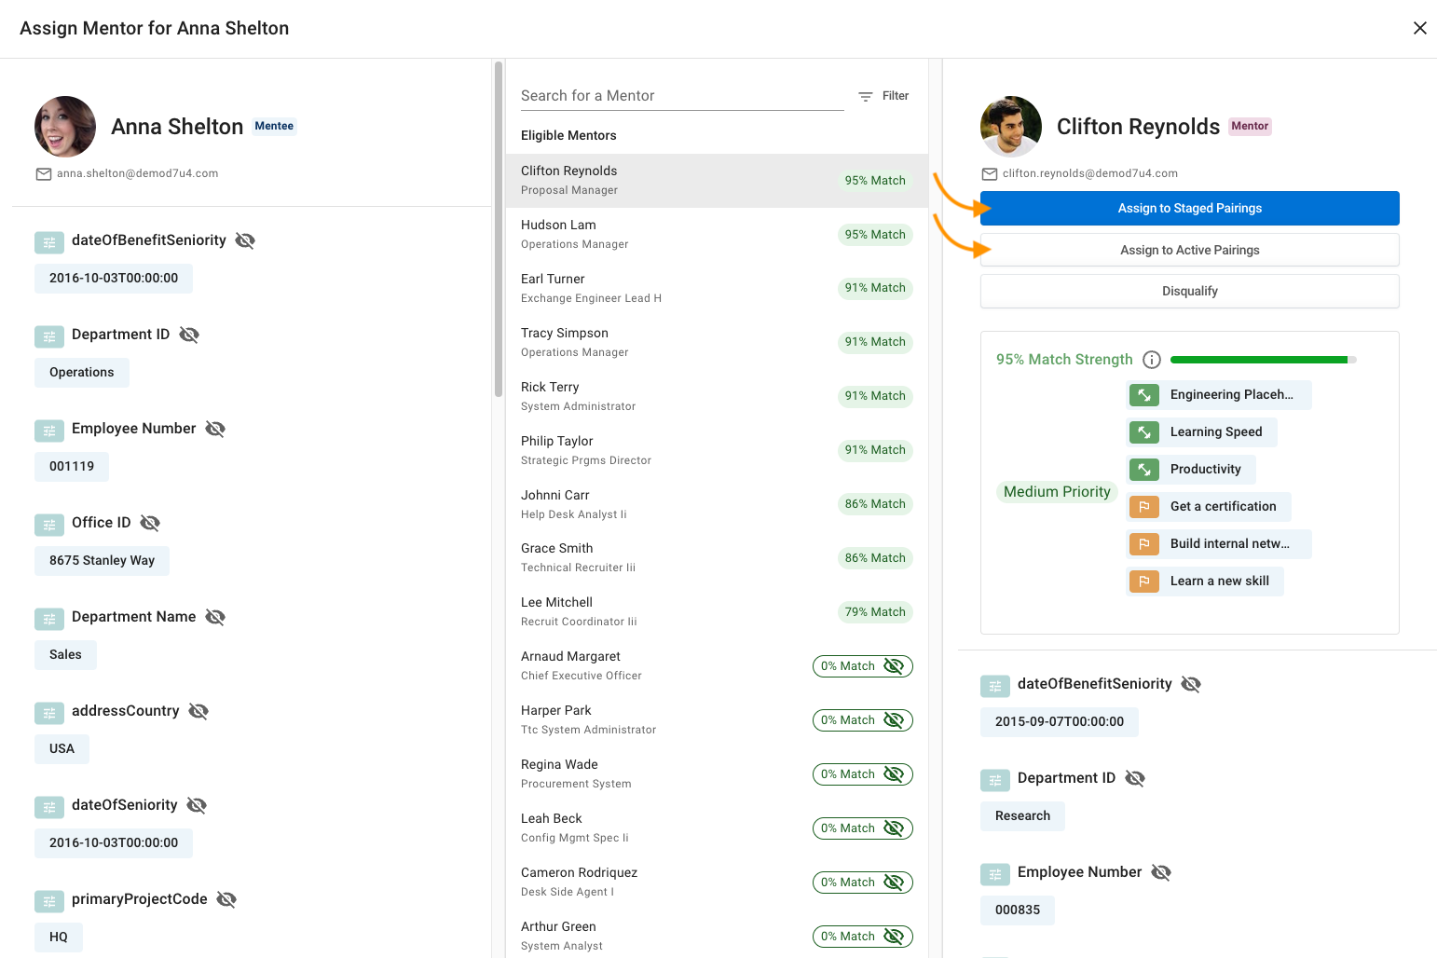
Task: Select Hudson Lam from the Eligible Mentors list
Action: coord(652,233)
